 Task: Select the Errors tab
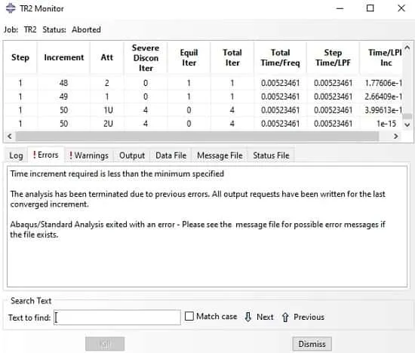pos(45,155)
